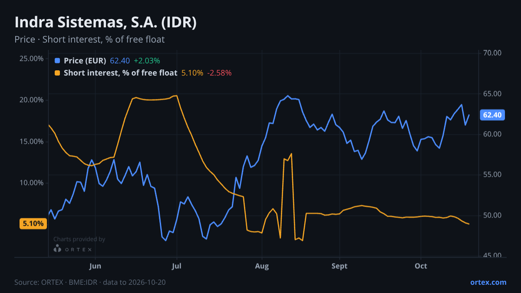Click the 45.00 right axis label
Image resolution: width=521 pixels, height=293 pixels.
point(492,256)
